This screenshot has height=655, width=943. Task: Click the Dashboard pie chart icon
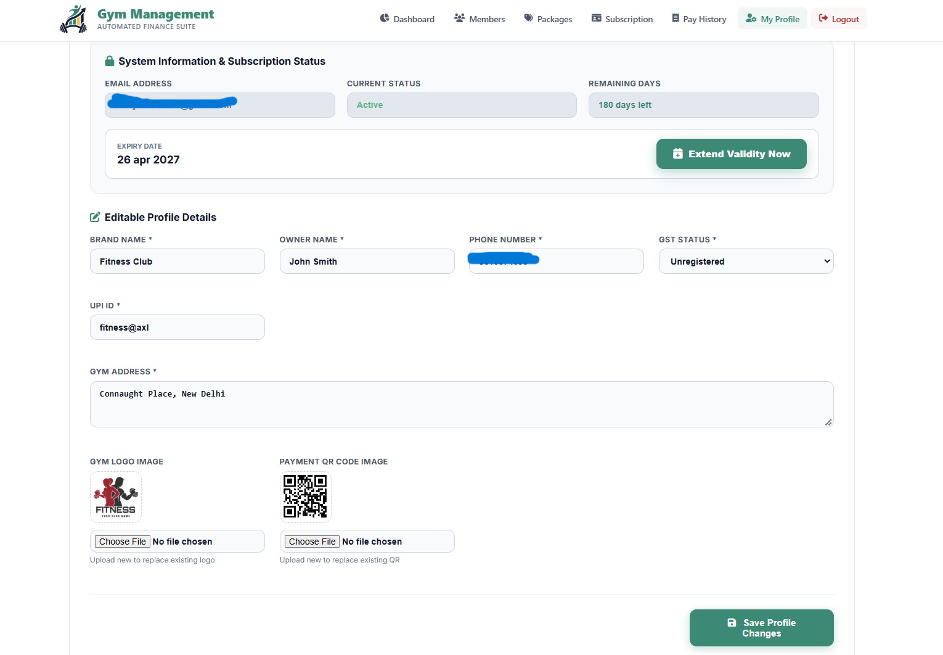tap(385, 19)
